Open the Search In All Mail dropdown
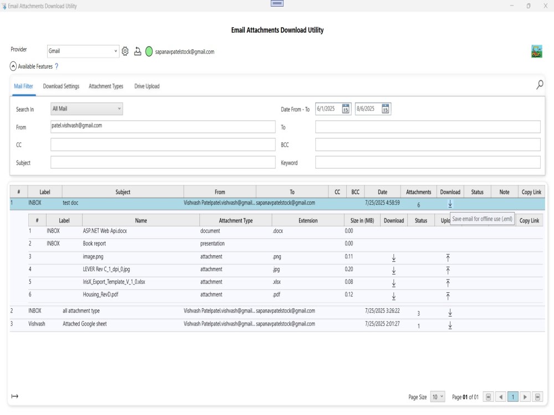The image size is (554, 415). (86, 108)
